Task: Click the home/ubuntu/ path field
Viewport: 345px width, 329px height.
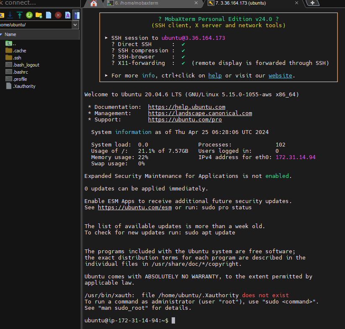Action: click(36, 25)
